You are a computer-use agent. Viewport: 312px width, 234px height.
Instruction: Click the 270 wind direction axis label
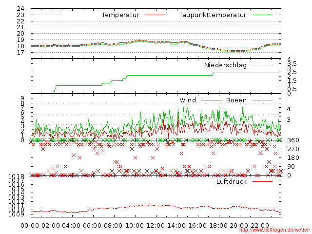point(293,149)
